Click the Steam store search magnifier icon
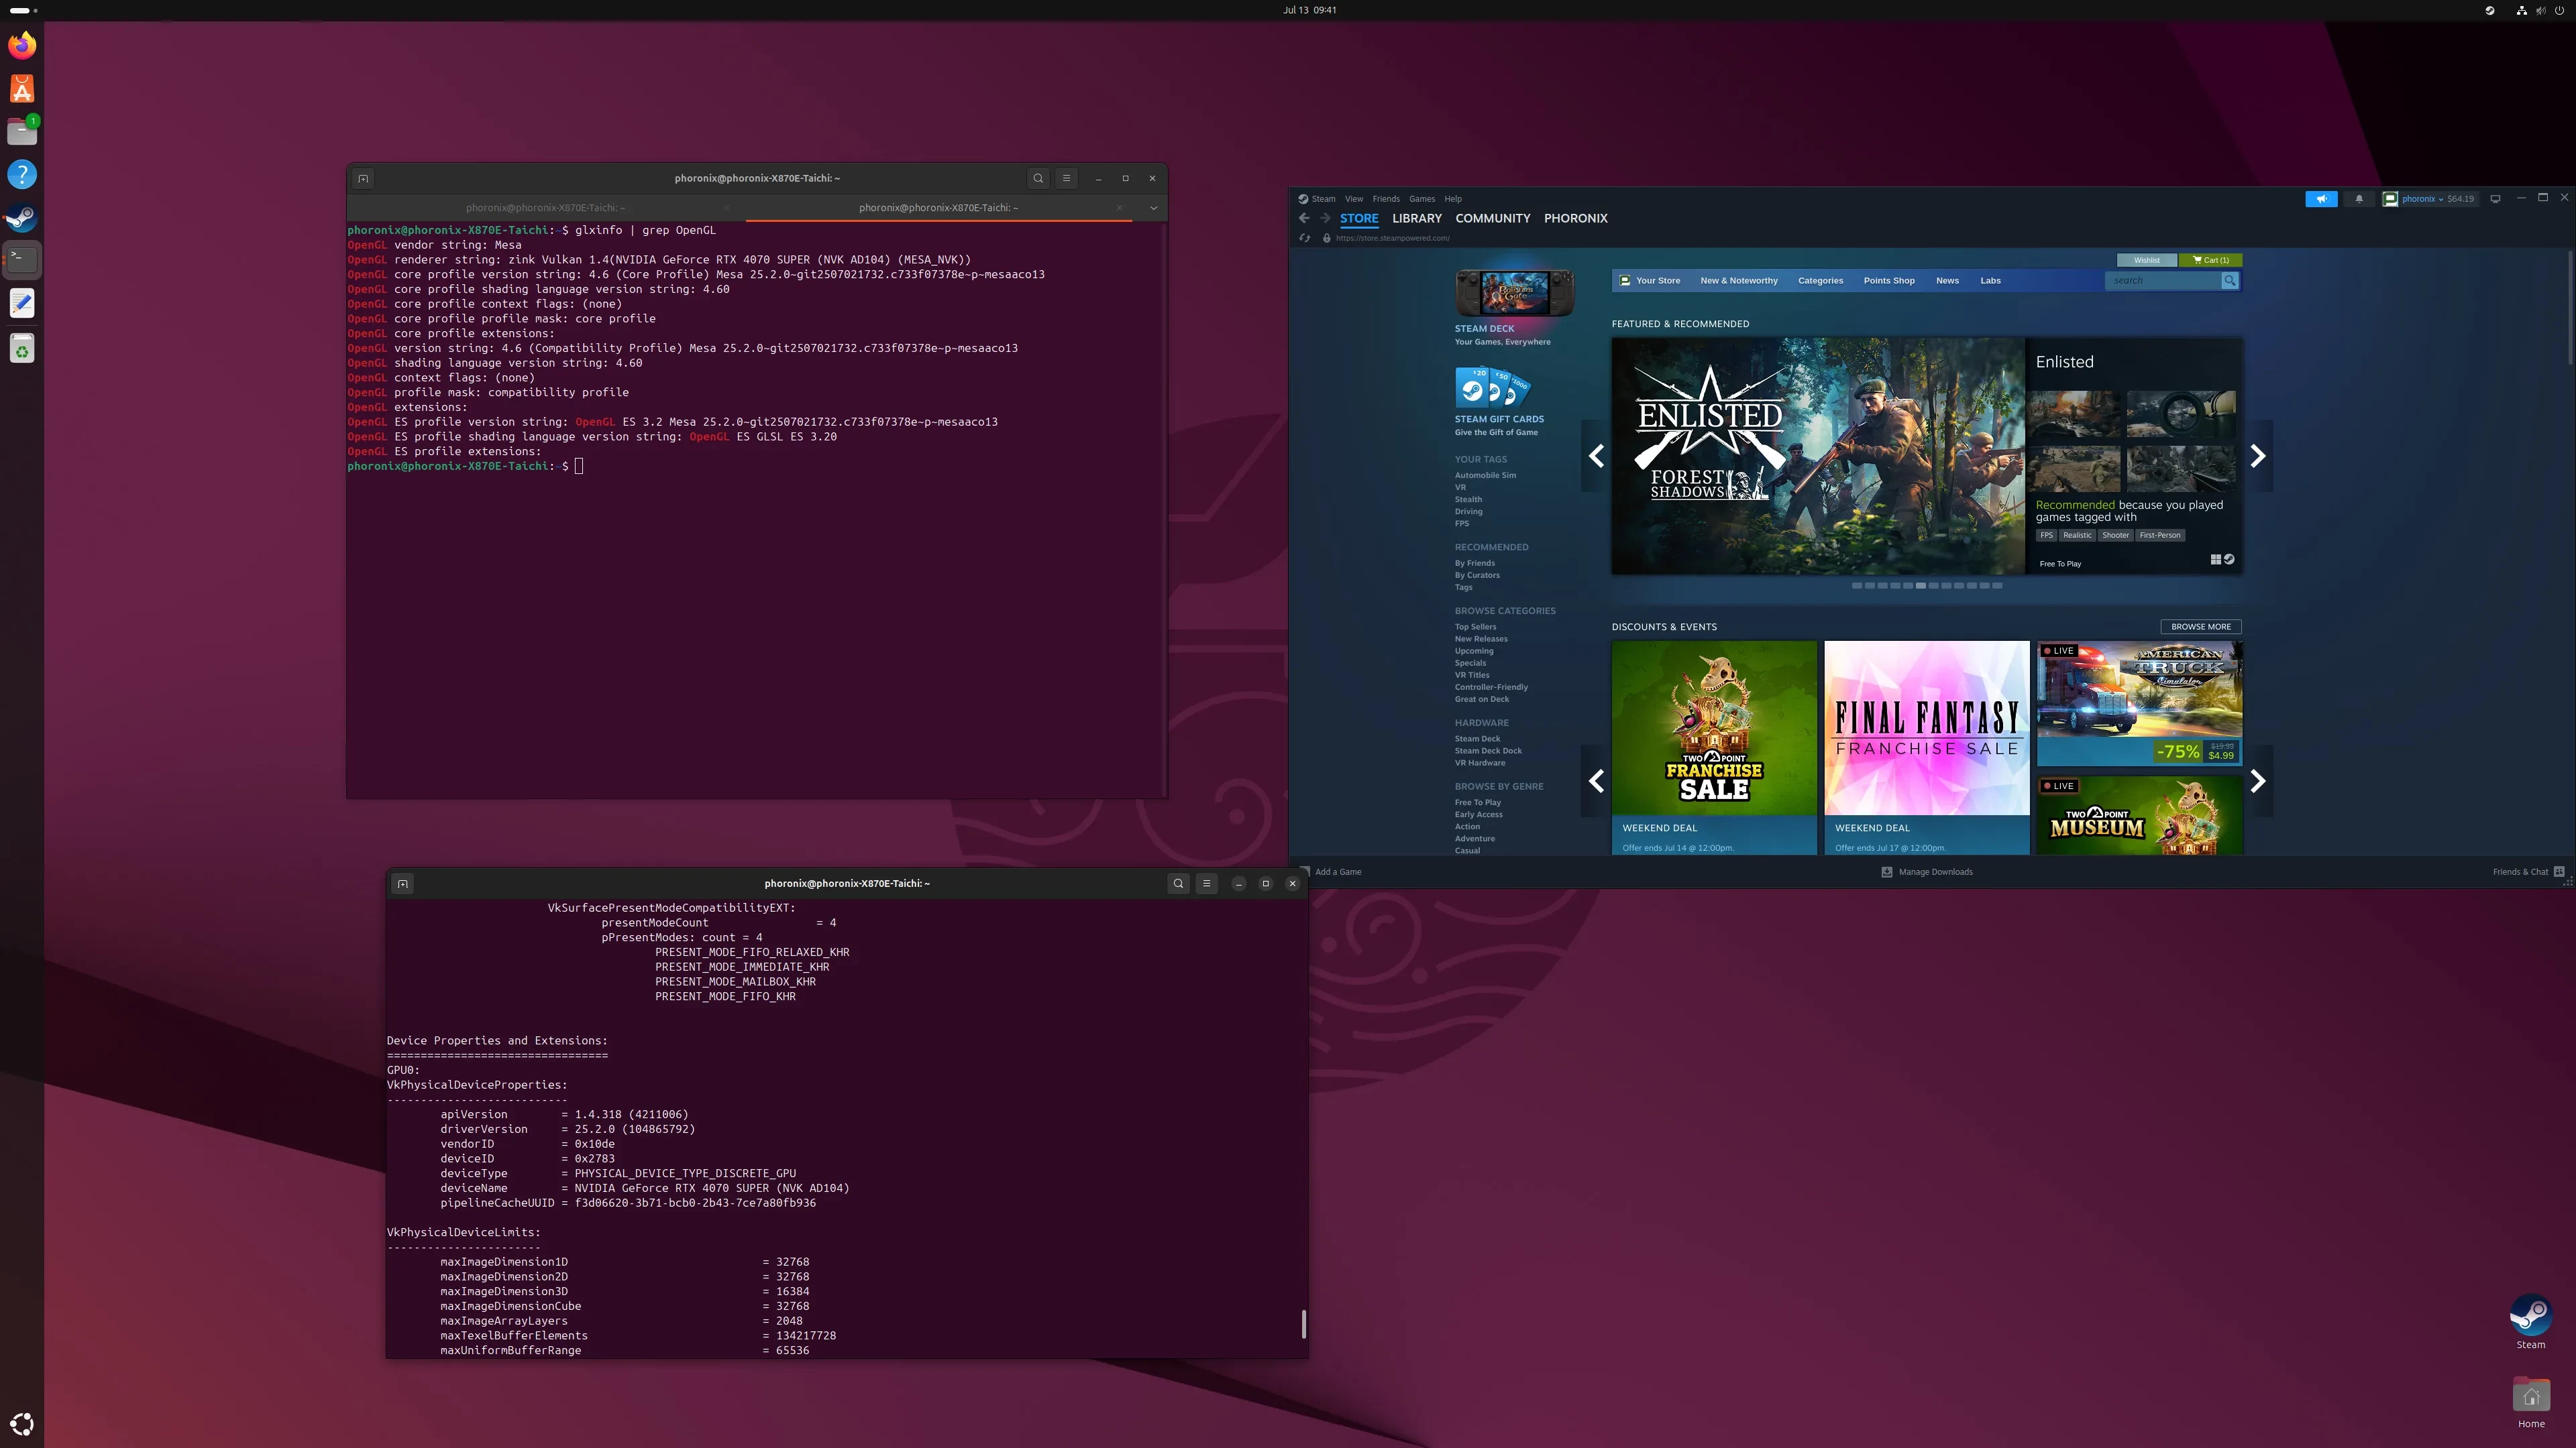The height and width of the screenshot is (1448, 2576). [x=2230, y=281]
